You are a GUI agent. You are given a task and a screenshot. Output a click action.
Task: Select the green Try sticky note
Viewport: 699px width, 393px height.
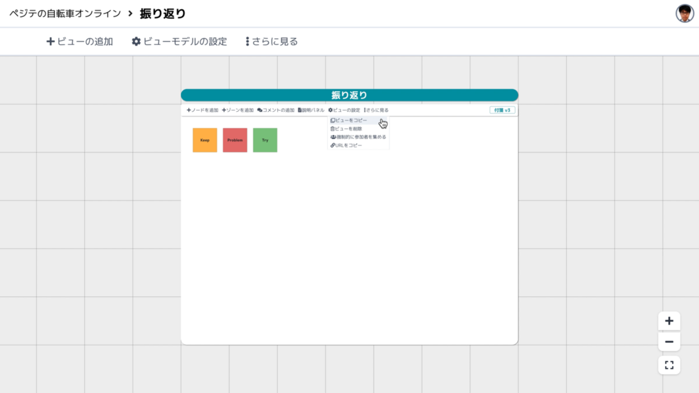[x=265, y=140]
